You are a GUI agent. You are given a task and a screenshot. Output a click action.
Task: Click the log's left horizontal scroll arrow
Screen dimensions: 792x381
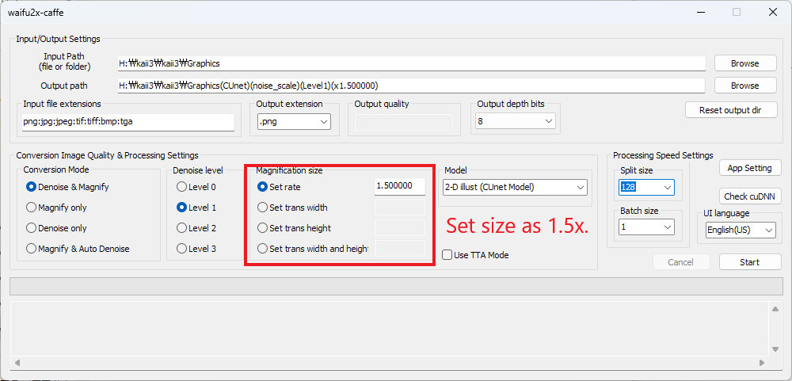pos(17,362)
